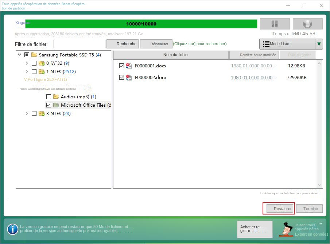Screen dimensions: 330x244
Task: Click the Word document icon beside F0000002.docx
Action: tap(128, 77)
